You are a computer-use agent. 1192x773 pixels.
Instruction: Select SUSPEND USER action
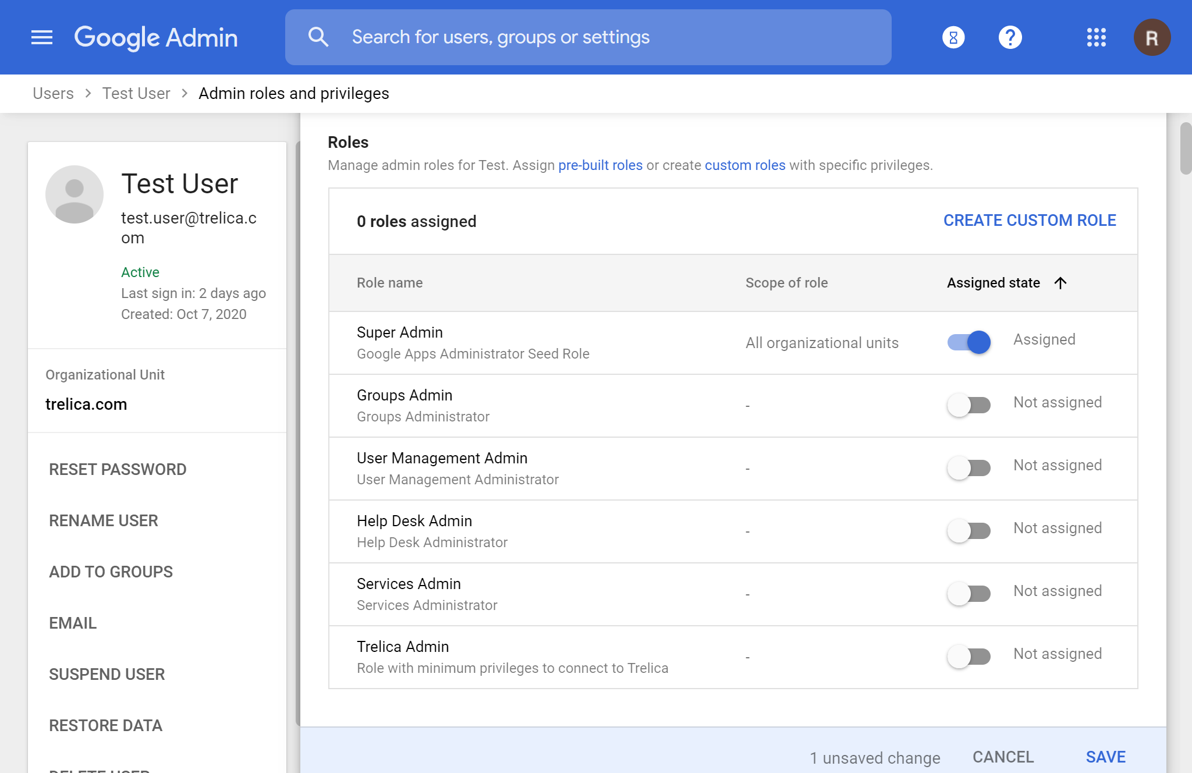coord(107,674)
